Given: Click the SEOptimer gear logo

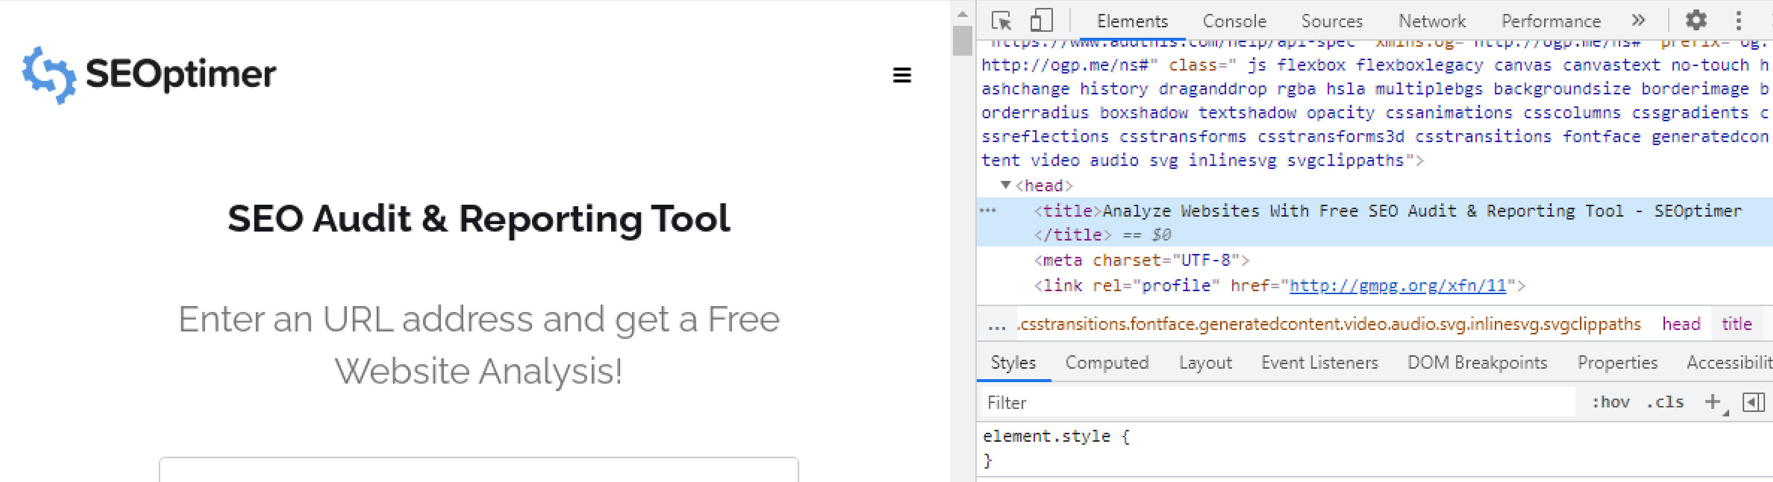Looking at the screenshot, I should click(49, 75).
